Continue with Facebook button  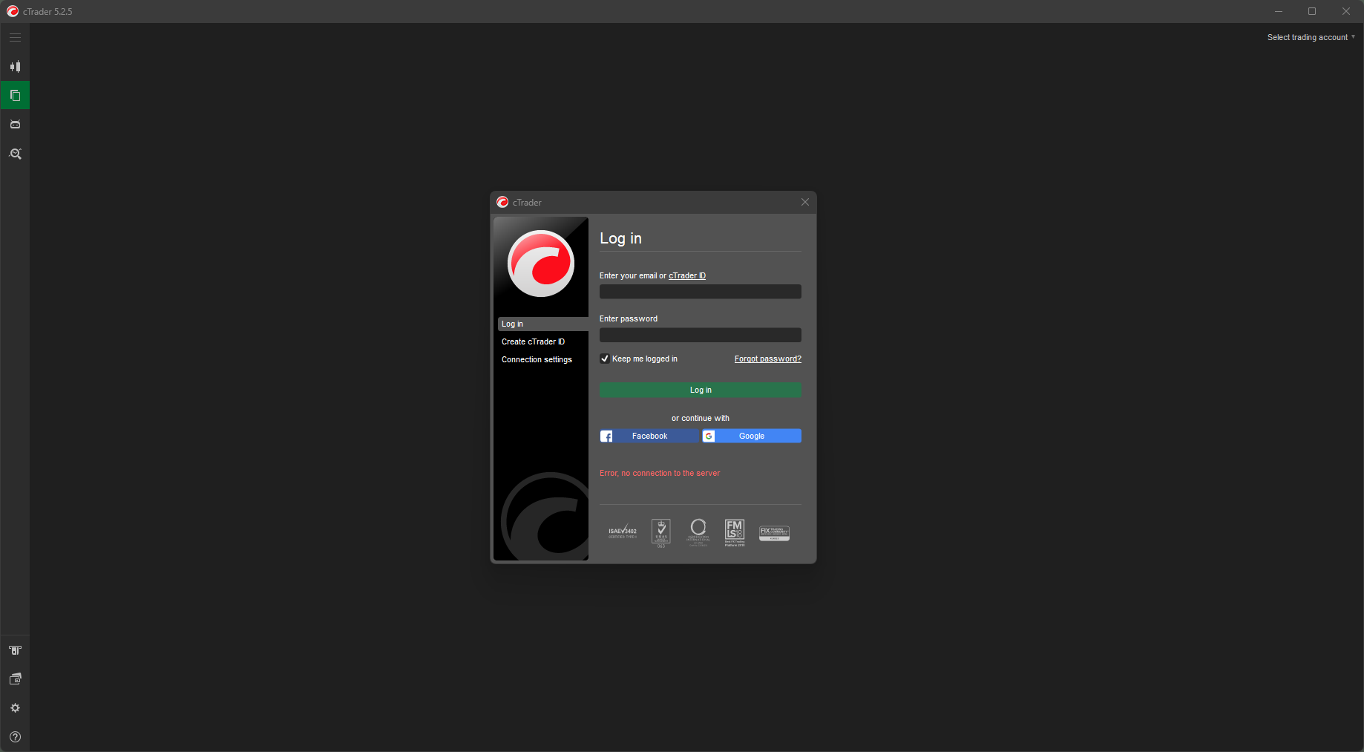pyautogui.click(x=650, y=436)
